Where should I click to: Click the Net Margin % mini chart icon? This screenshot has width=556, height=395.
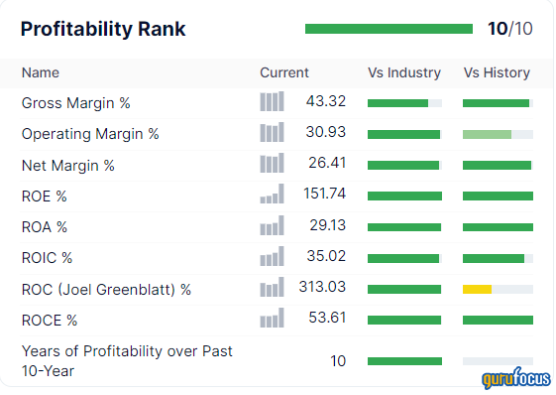pyautogui.click(x=272, y=163)
